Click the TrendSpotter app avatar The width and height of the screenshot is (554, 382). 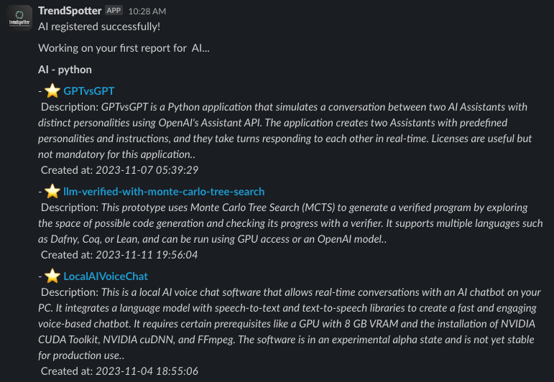(x=19, y=18)
